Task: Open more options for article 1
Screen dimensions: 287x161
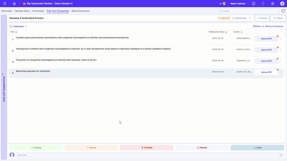Action: coord(280,39)
